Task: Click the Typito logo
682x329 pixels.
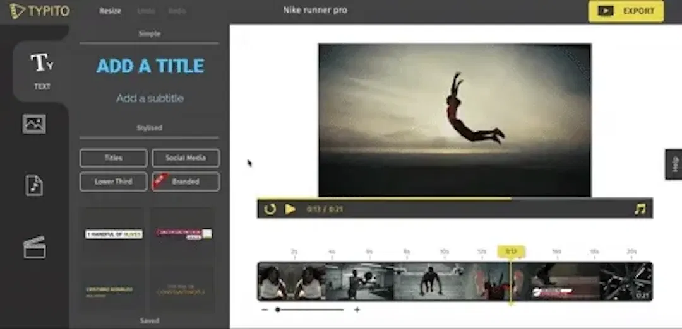Action: click(x=40, y=11)
